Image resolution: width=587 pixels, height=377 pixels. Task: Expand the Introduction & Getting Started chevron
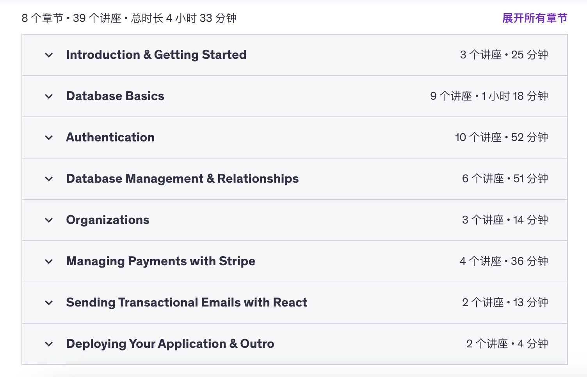(x=49, y=55)
